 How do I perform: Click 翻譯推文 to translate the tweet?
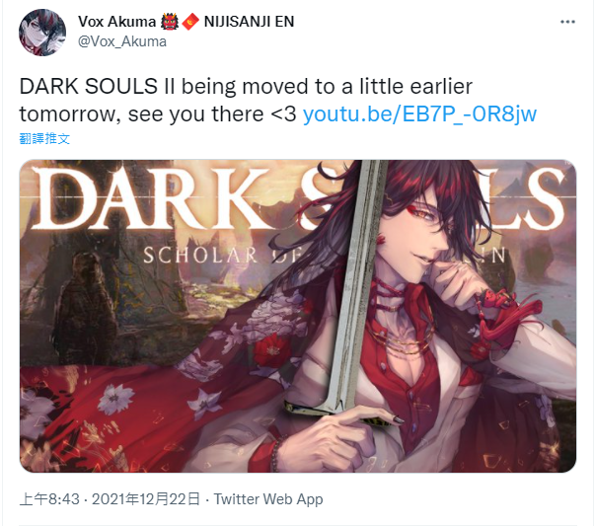[44, 138]
